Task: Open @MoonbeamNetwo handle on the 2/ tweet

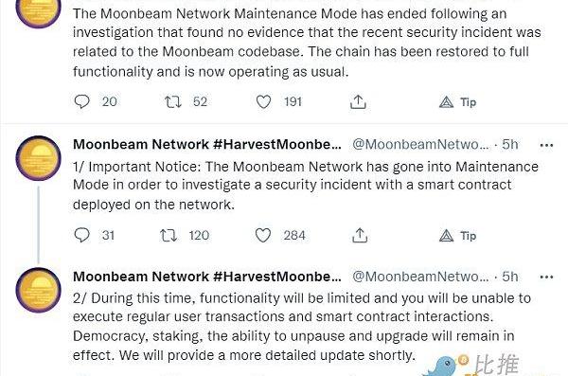Action: point(420,277)
